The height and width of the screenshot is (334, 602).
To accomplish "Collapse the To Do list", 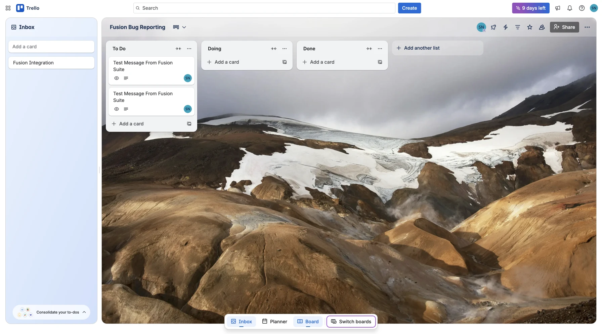I will (178, 49).
